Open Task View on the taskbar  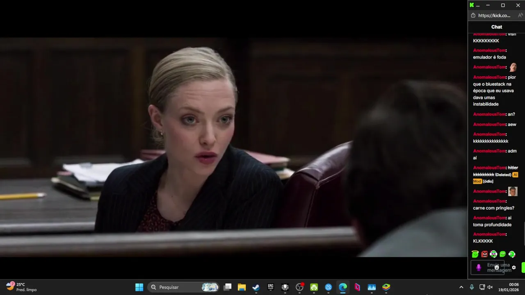[x=228, y=287]
